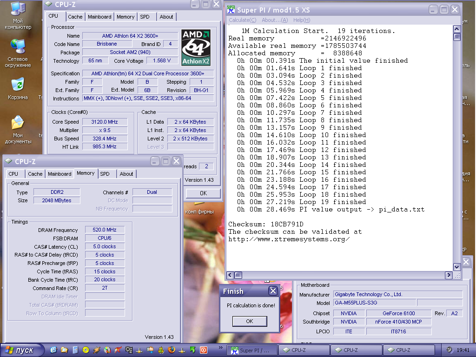Screen dimensions: 476x357
Task: Switch to the last CPU-Z taskbar button
Action: pyautogui.click(x=409, y=350)
